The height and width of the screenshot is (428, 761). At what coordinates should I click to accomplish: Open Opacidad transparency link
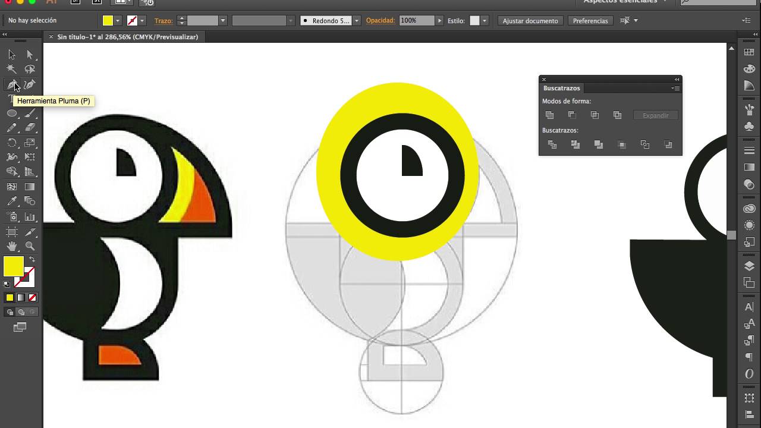tap(380, 20)
